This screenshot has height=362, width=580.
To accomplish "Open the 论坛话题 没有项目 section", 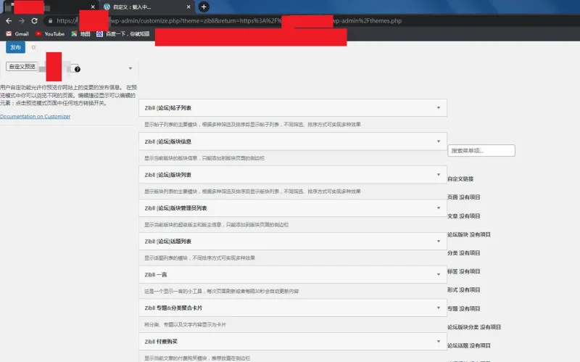I will click(x=469, y=345).
